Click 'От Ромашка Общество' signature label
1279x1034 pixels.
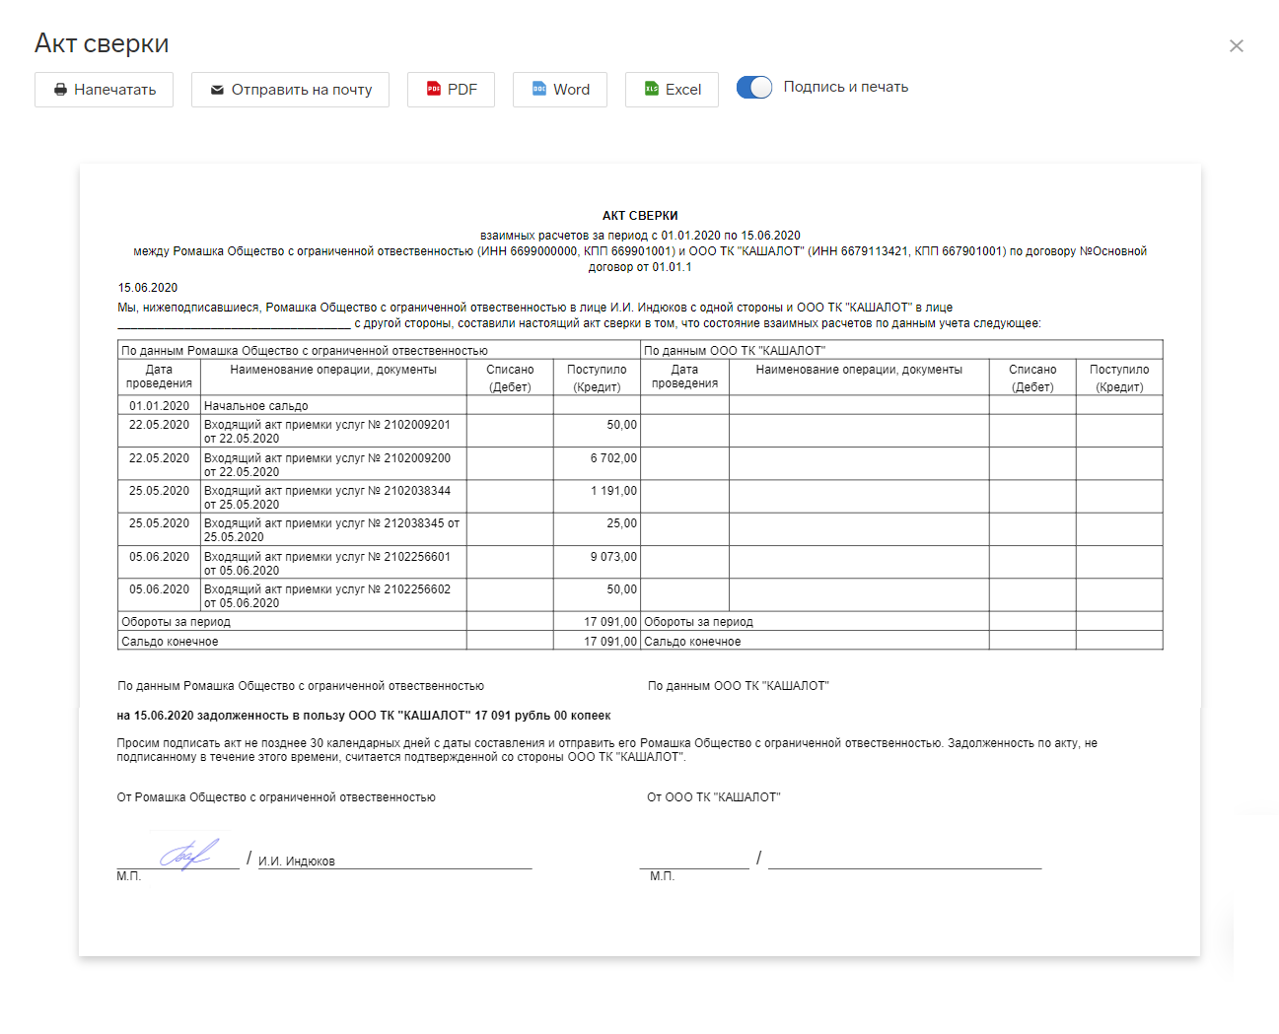coord(276,797)
